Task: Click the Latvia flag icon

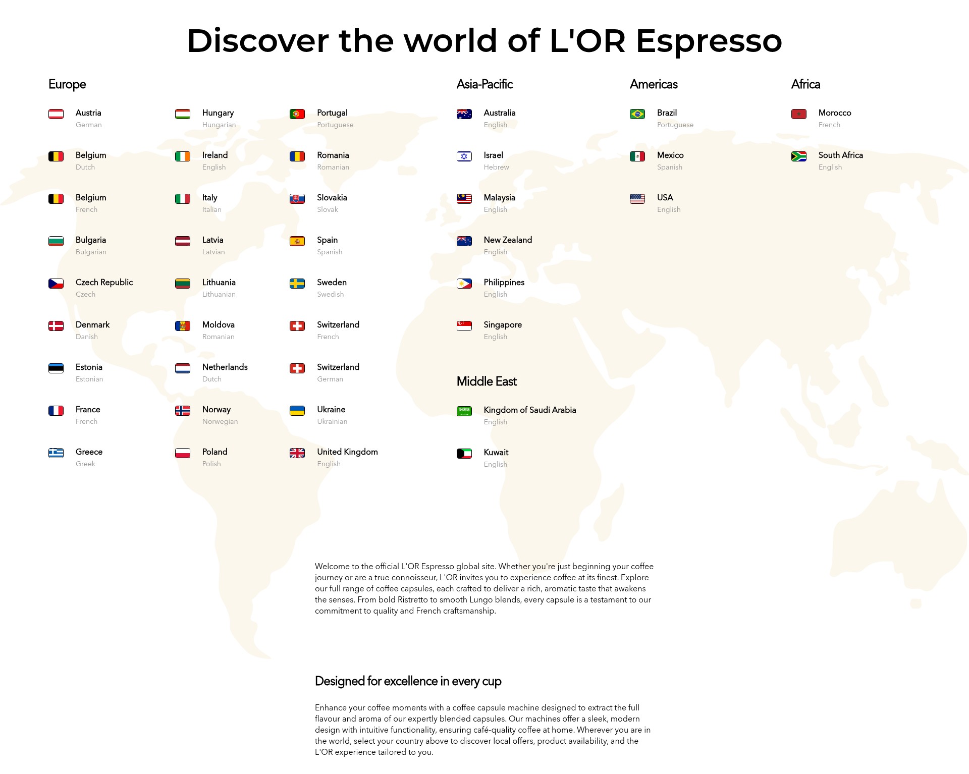Action: point(183,241)
